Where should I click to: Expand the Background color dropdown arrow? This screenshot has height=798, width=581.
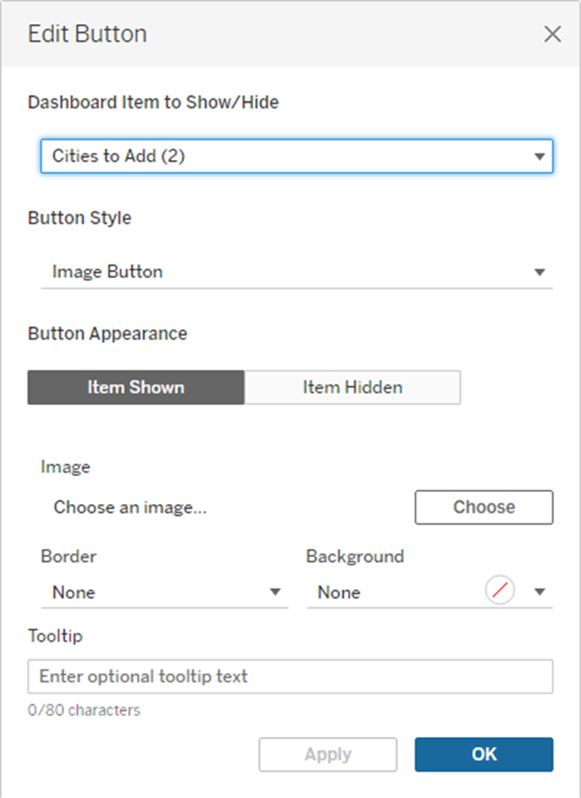click(x=539, y=593)
